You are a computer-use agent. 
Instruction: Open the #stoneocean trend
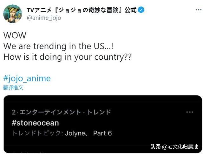click(35, 123)
